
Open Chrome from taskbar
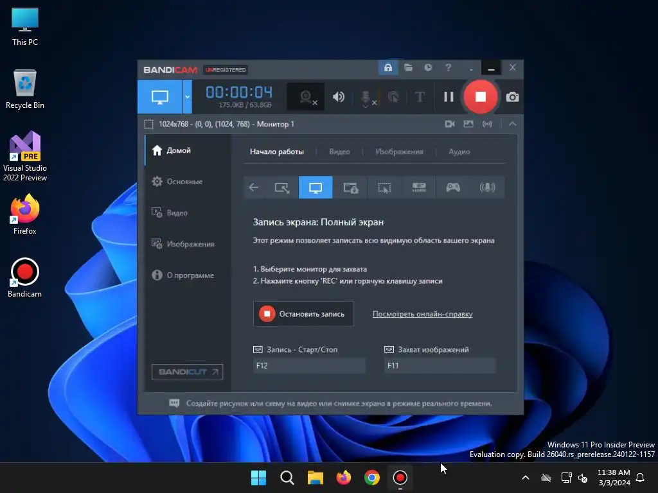coord(372,478)
